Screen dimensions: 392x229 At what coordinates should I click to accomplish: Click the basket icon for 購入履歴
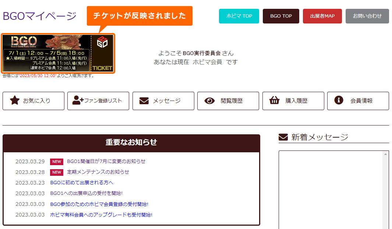[x=274, y=100]
